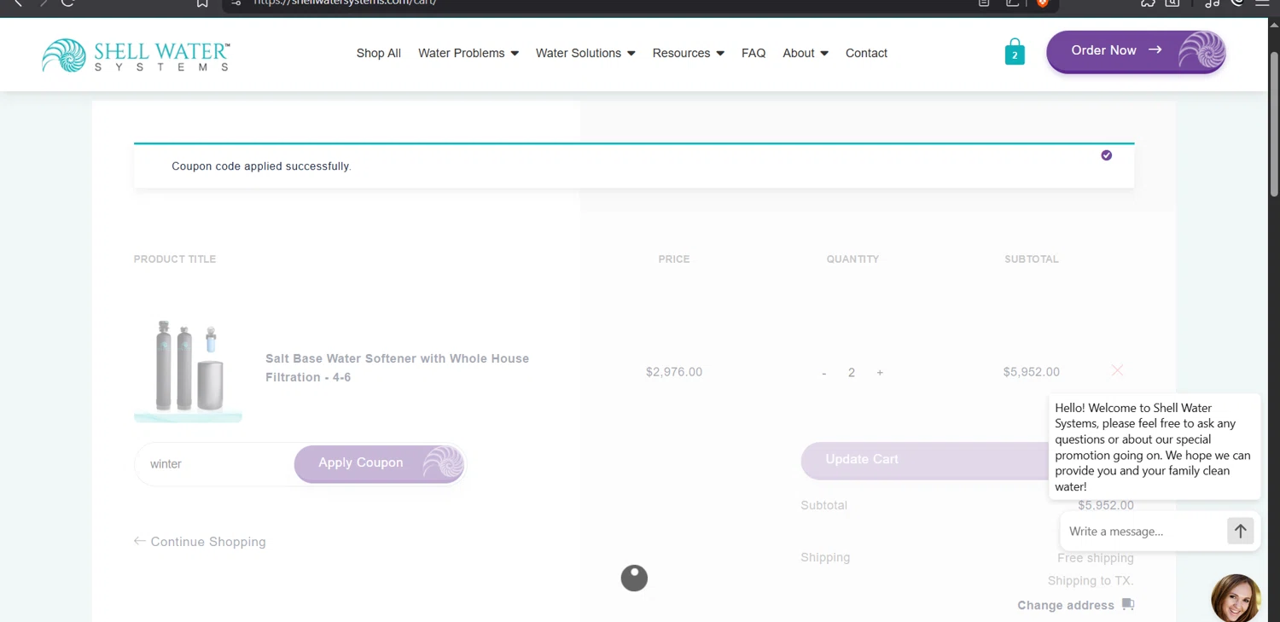Image resolution: width=1280 pixels, height=622 pixels.
Task: Click the PRICE column header
Action: click(x=674, y=259)
